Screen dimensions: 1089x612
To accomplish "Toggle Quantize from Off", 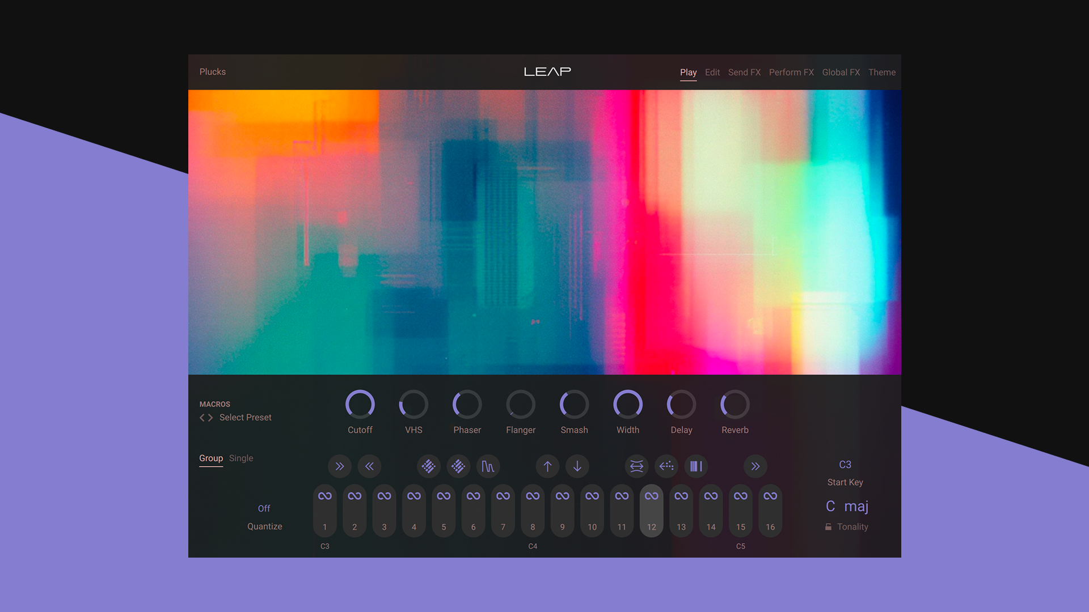I will [264, 508].
